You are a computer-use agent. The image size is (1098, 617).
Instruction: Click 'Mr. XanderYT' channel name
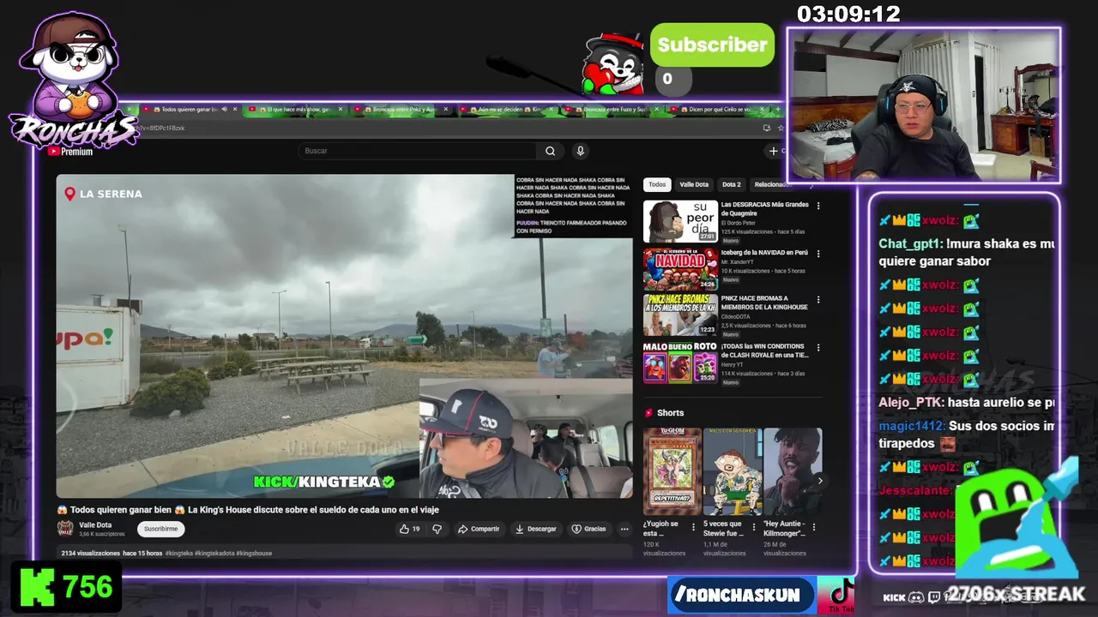[738, 262]
